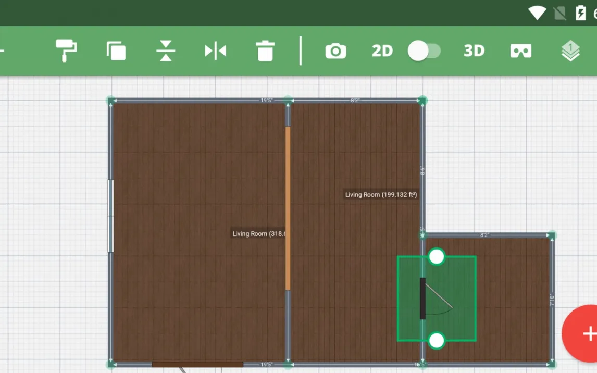Open VR headset view mode

click(x=520, y=51)
